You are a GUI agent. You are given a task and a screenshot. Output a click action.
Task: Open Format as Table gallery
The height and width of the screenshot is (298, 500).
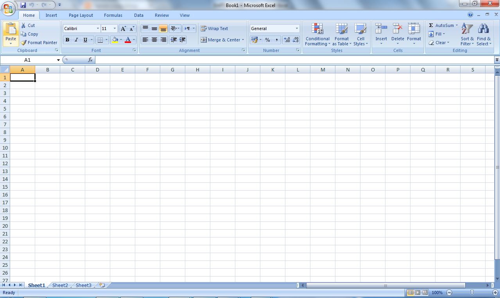click(341, 34)
